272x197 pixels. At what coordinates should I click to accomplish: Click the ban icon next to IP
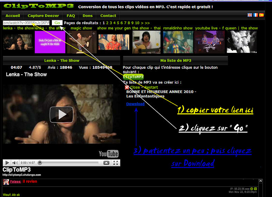pos(252,189)
